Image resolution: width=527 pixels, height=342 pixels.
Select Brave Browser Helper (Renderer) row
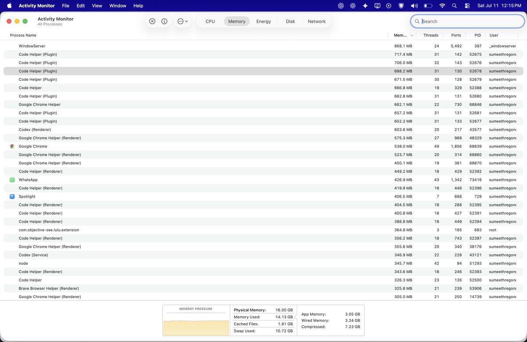point(263,288)
